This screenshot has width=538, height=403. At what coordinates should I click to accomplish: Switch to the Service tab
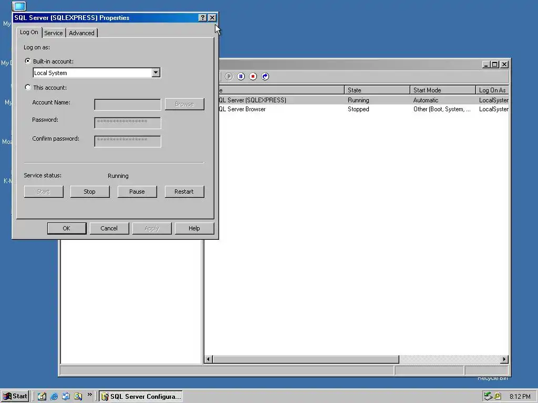(x=54, y=33)
